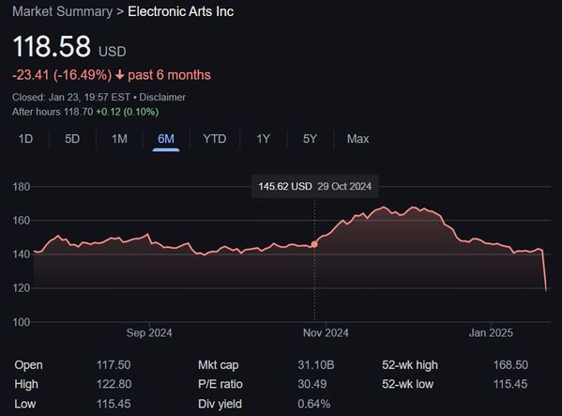Click the P/E ratio label

tap(220, 384)
